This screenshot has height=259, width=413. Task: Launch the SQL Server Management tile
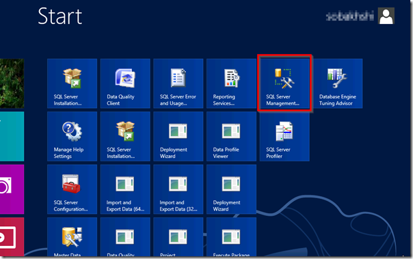click(284, 83)
